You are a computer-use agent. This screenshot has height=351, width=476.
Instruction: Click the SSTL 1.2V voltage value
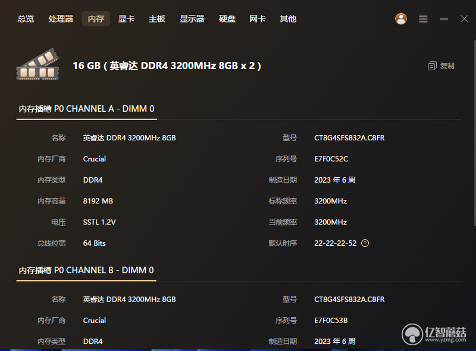click(x=99, y=222)
